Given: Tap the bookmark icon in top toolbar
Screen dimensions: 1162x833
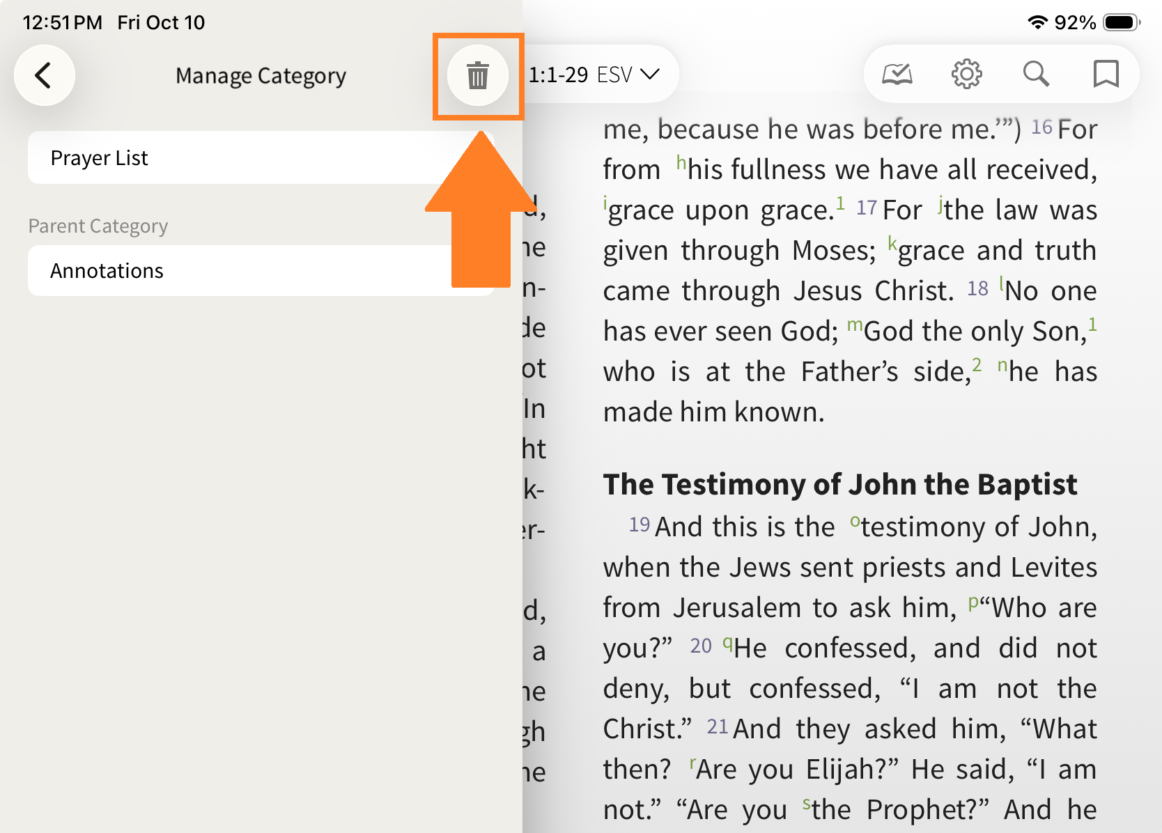Looking at the screenshot, I should pyautogui.click(x=1106, y=74).
